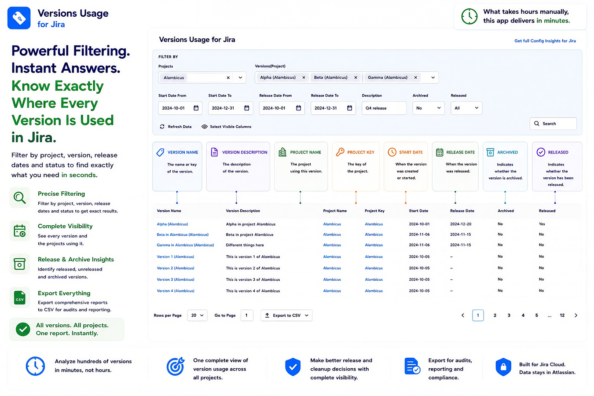
Task: Click the Archived box icon in card
Action: coord(490,152)
